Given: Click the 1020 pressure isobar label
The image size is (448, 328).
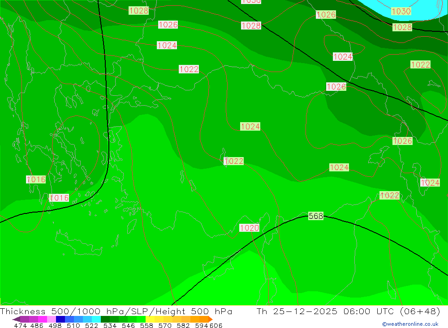Looking at the screenshot, I should 250,228.
